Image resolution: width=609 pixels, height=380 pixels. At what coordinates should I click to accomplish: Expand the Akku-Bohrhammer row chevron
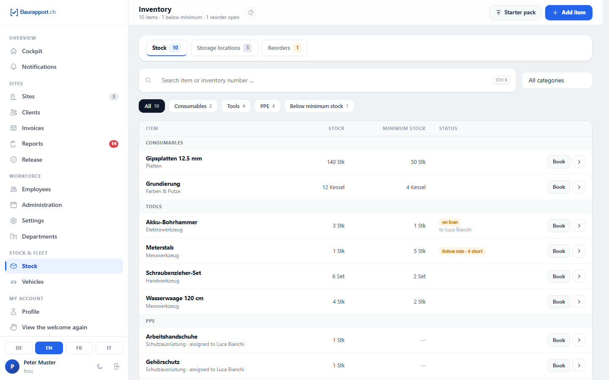579,226
